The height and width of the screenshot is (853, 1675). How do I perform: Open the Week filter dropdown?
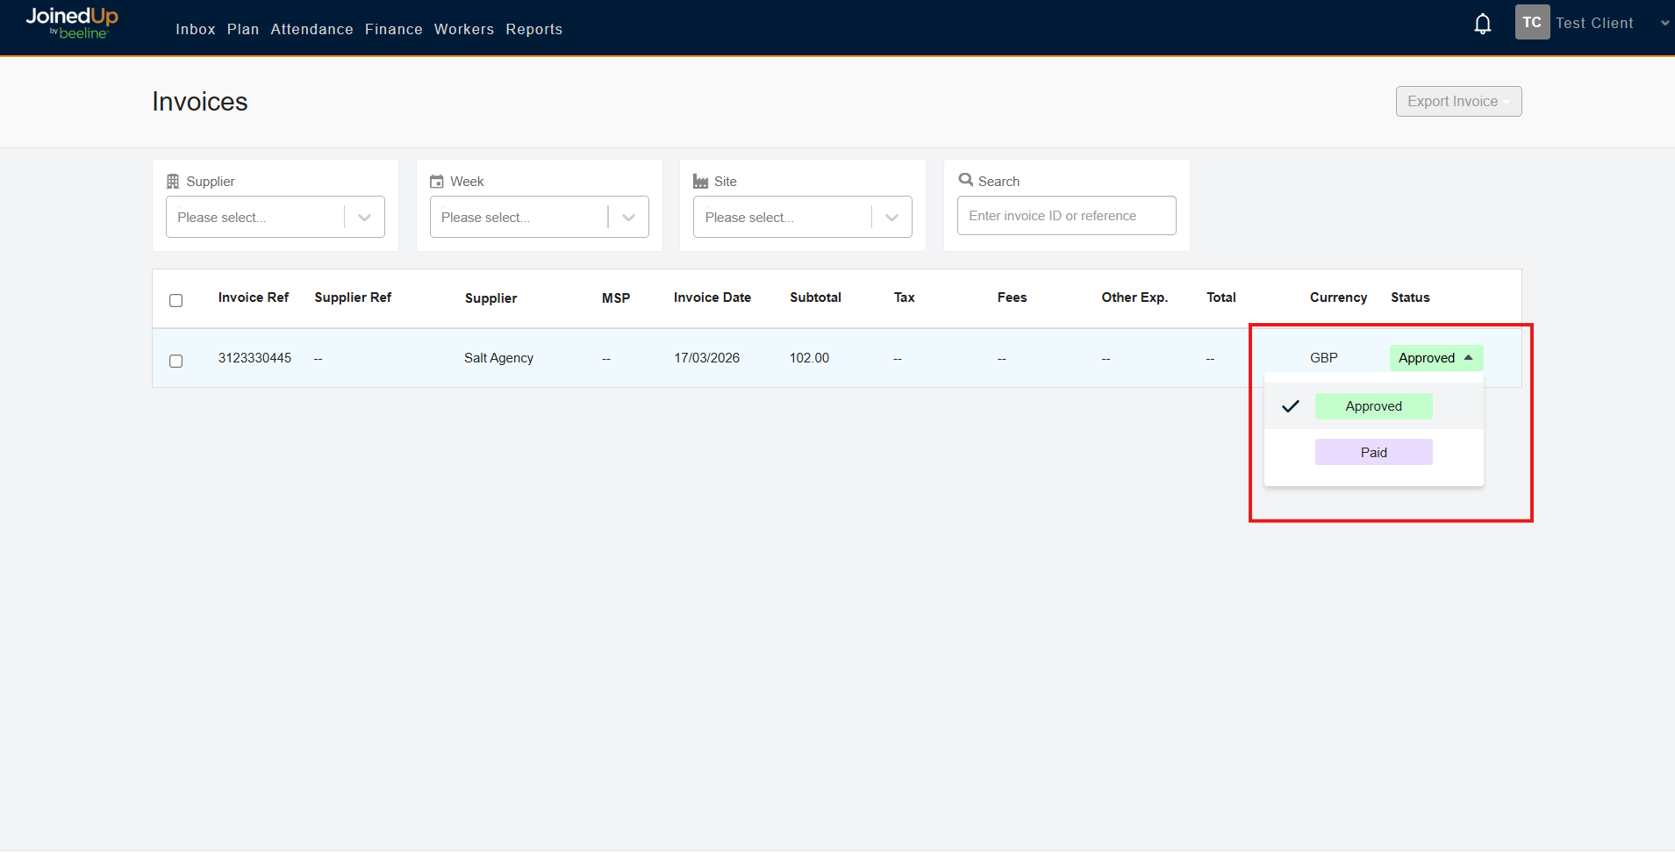pyautogui.click(x=628, y=218)
